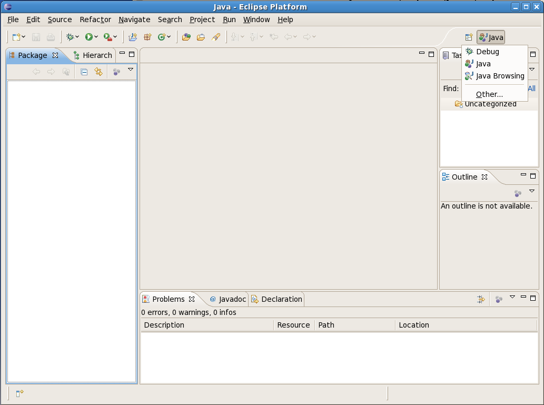Toggle the Java perspective button

491,37
